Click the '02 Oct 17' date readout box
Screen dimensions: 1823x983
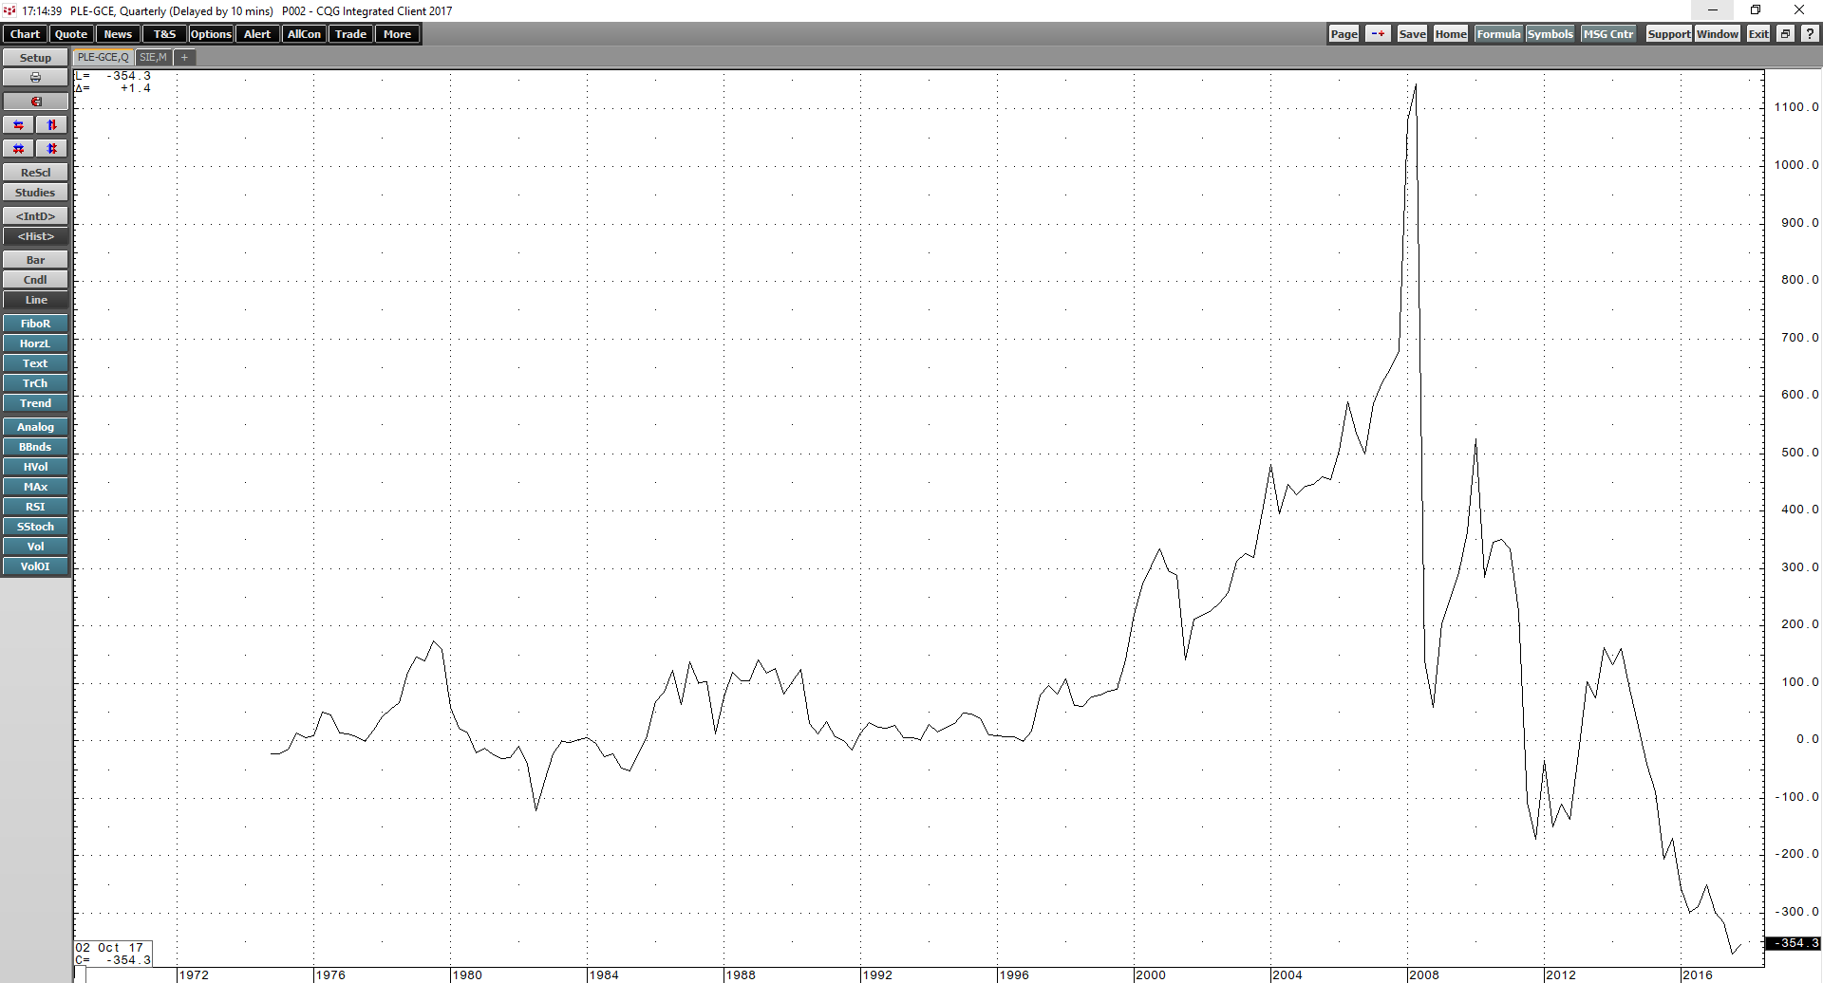tap(113, 954)
